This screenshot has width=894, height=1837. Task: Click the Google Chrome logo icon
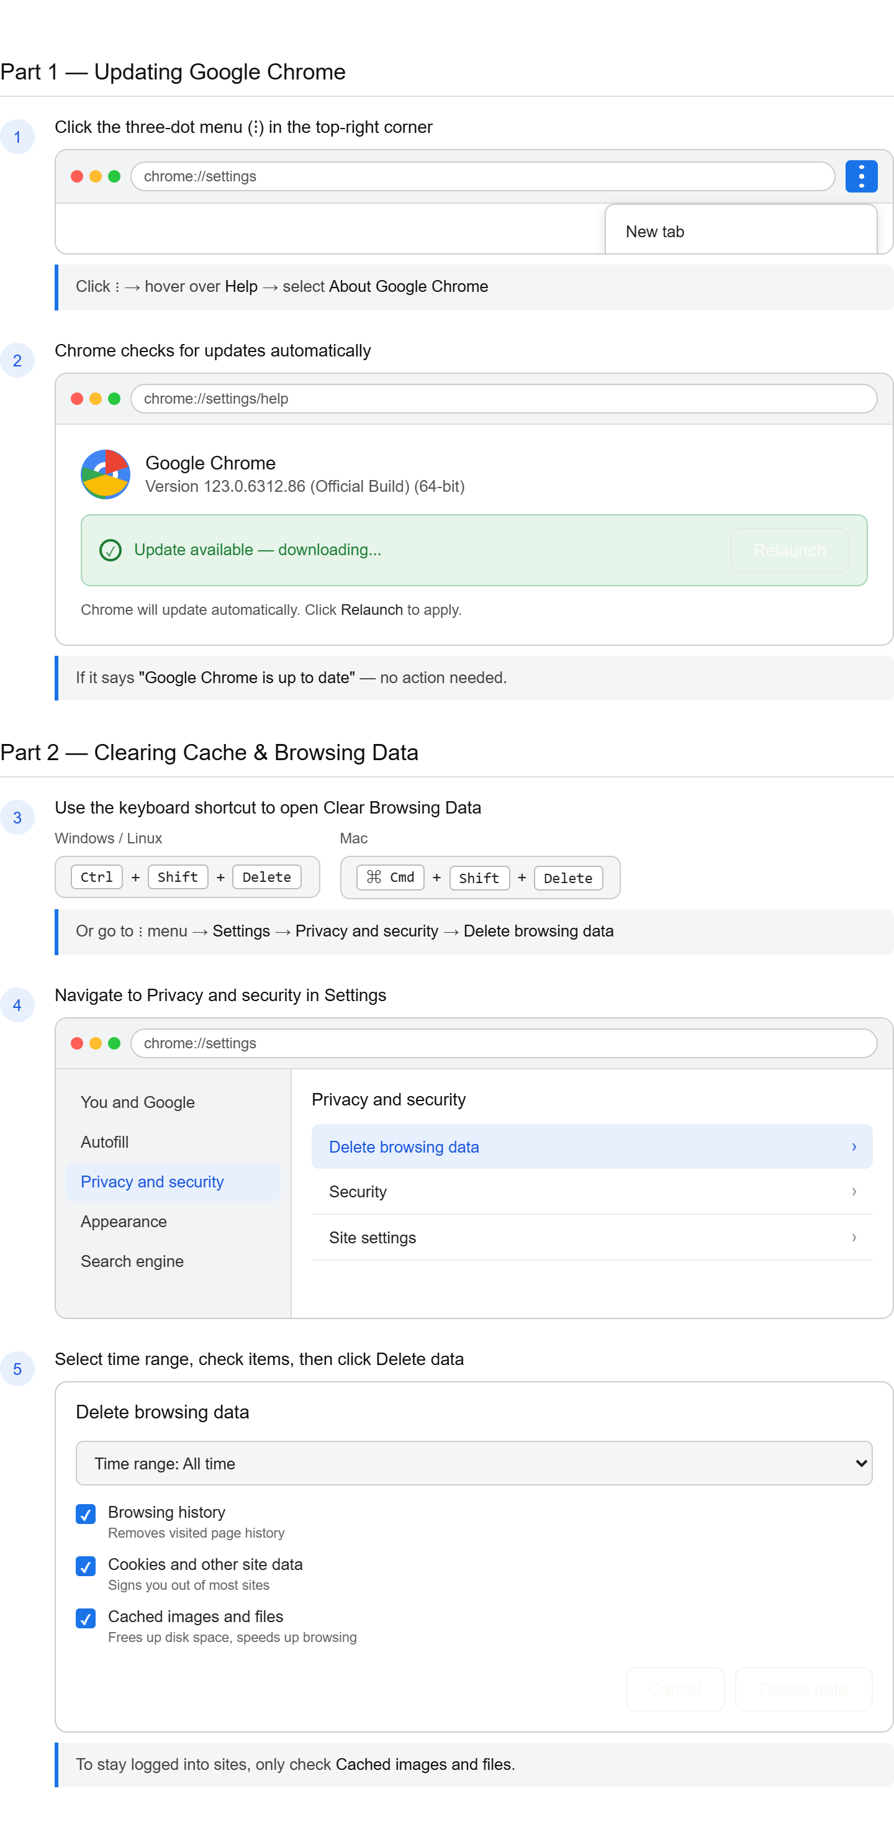click(x=106, y=474)
